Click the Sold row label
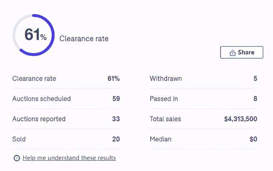Viewport: 273px width, 171px height. pos(19,139)
